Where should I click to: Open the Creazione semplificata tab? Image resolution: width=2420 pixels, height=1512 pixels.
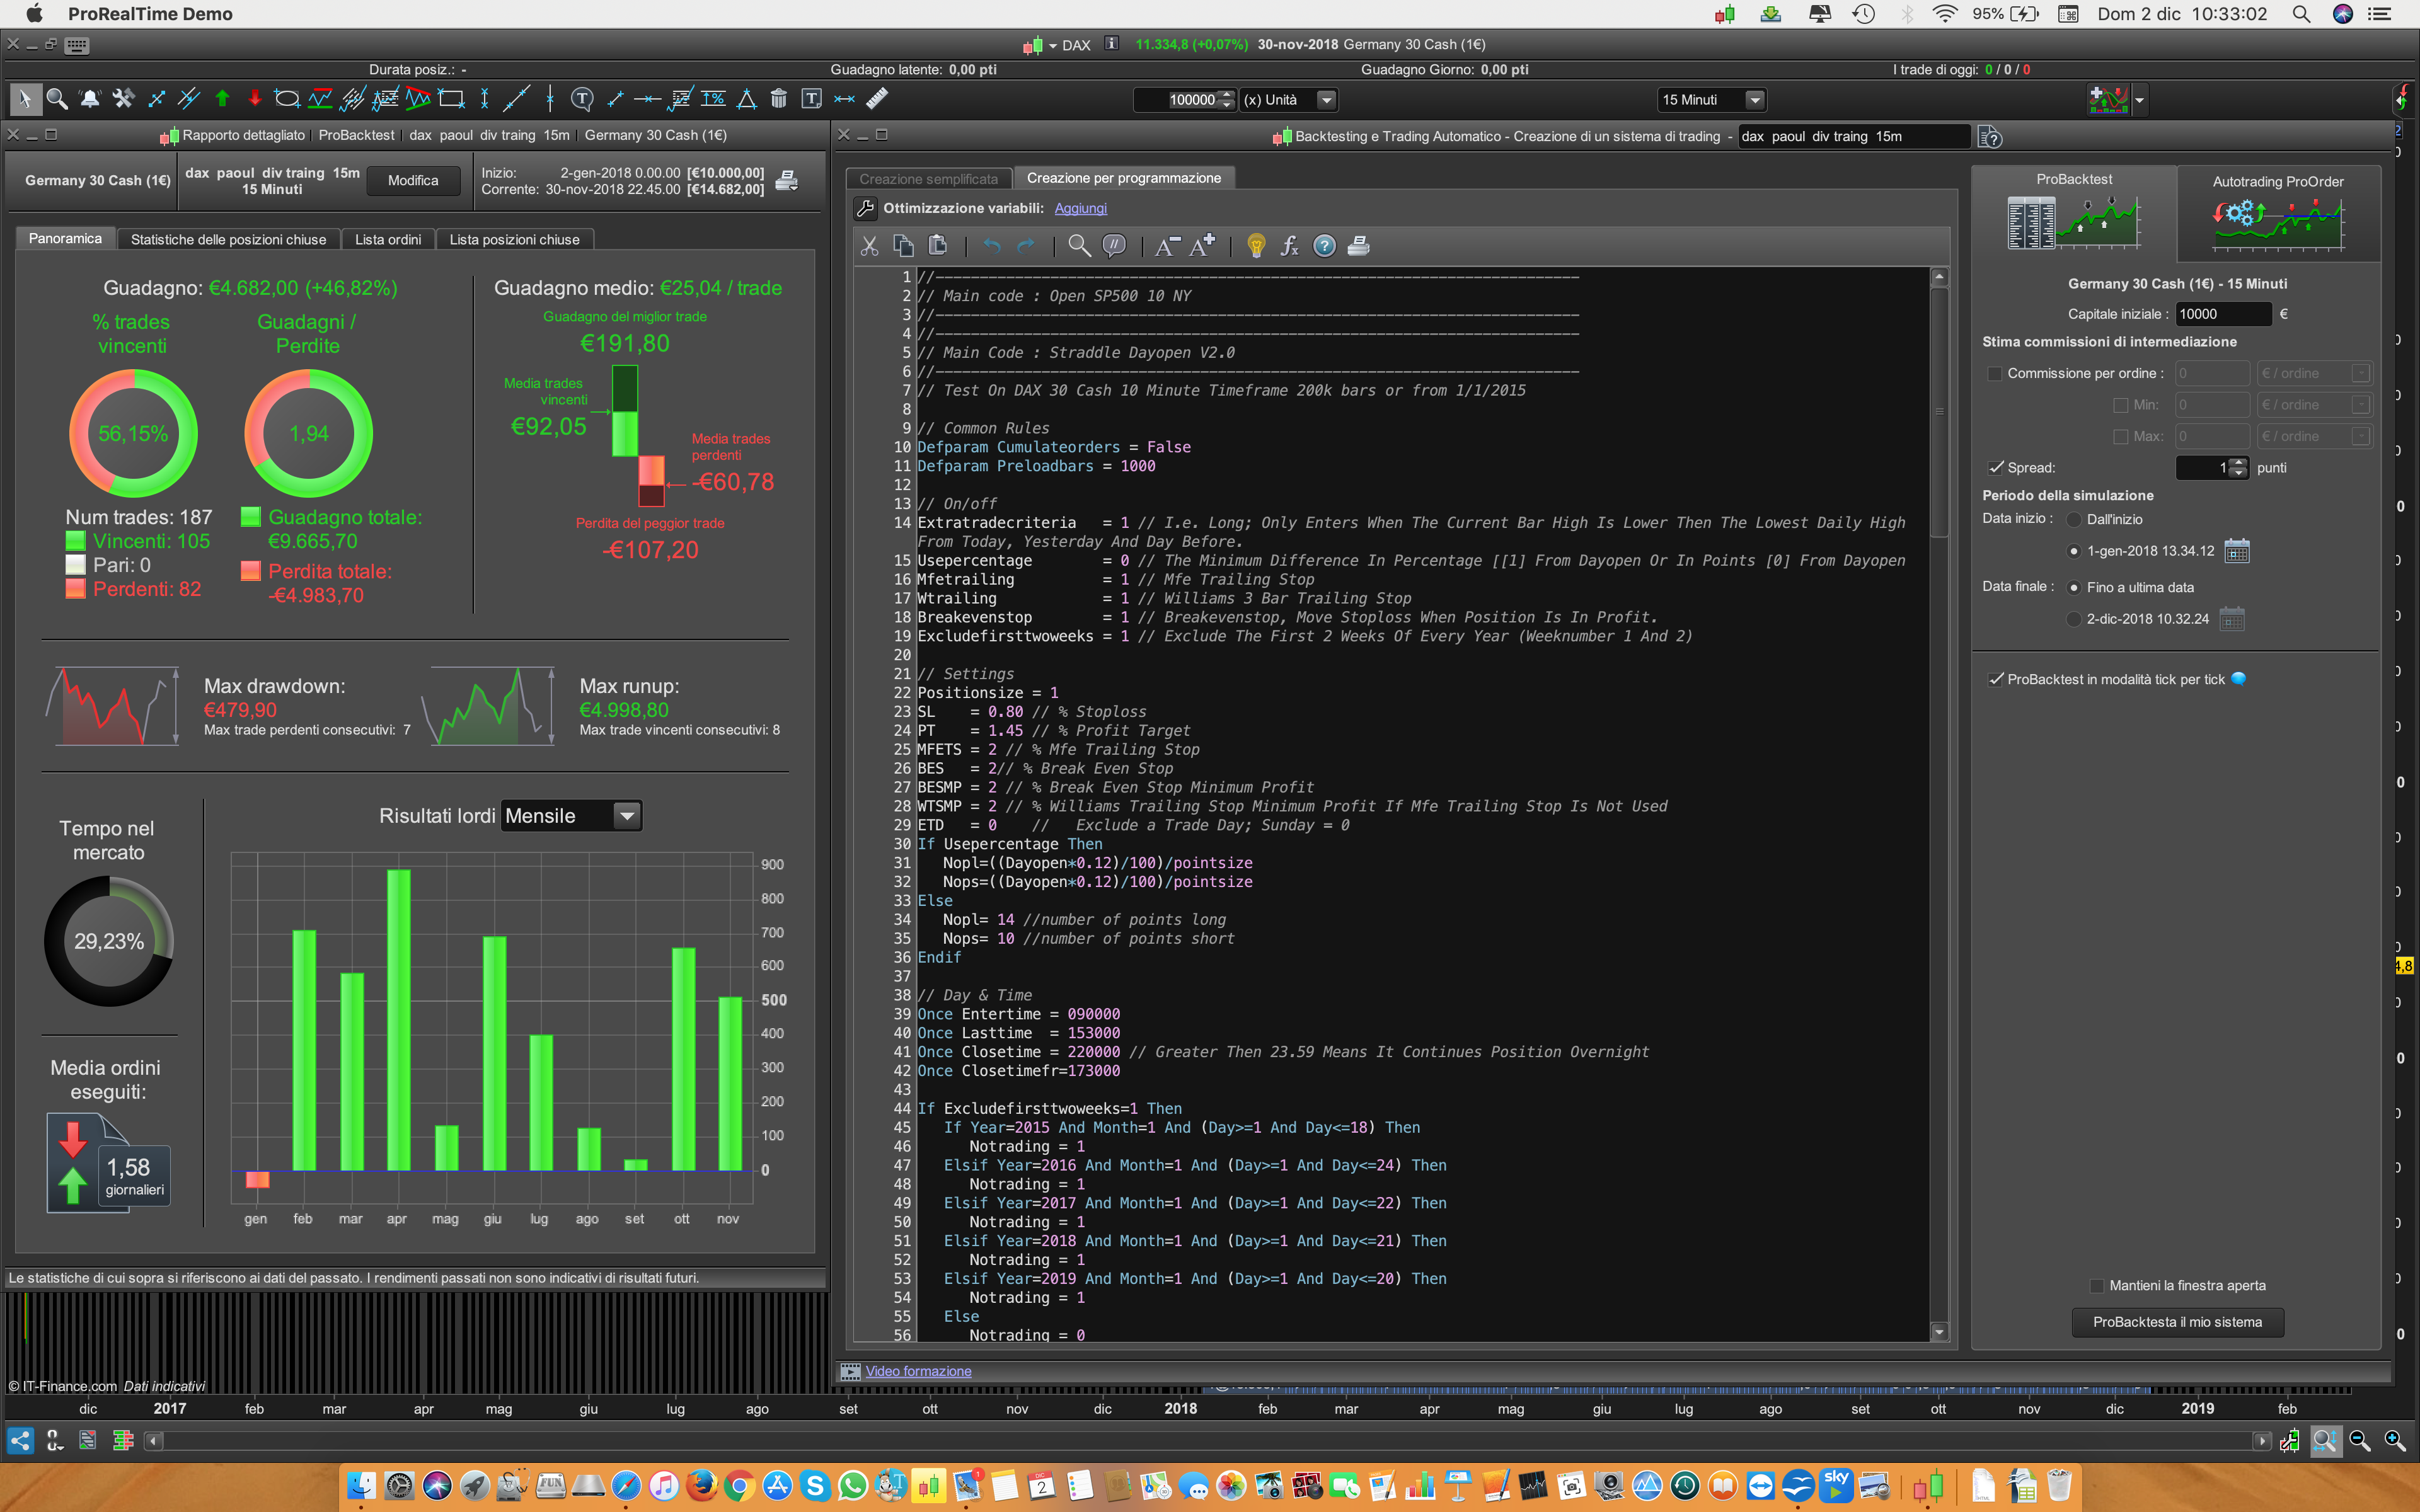coord(928,179)
